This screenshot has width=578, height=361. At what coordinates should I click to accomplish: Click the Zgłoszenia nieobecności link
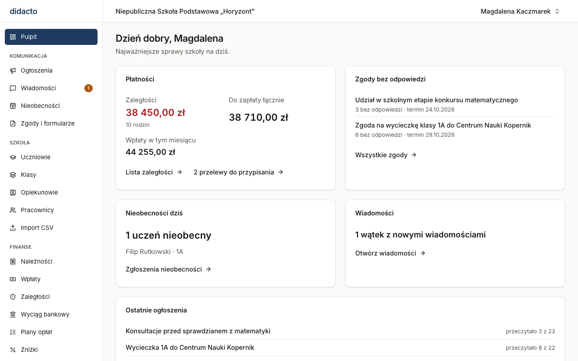tap(169, 269)
